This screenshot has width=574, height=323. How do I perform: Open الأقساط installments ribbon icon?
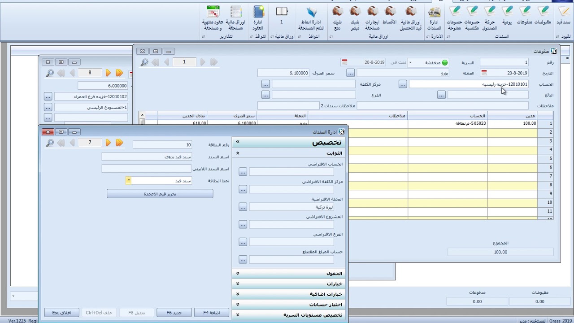389,16
